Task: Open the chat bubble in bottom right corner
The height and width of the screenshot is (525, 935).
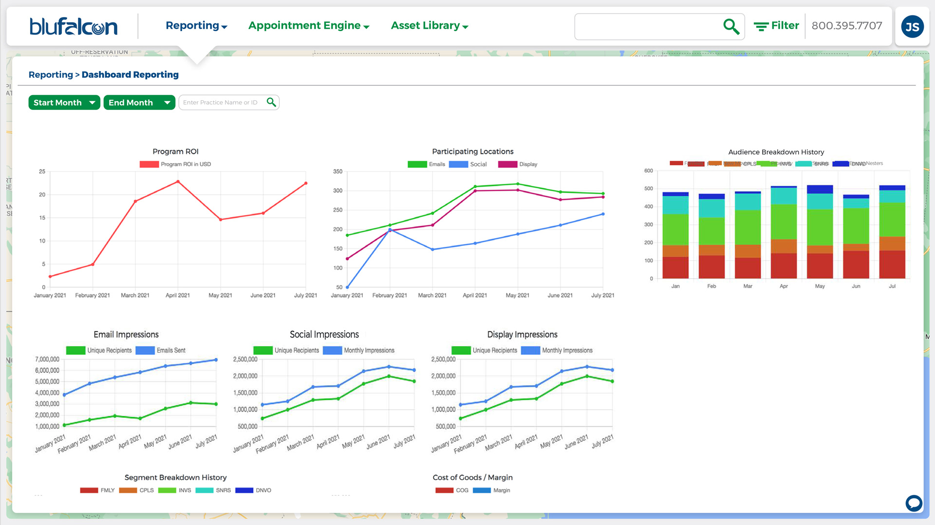Action: click(x=914, y=503)
